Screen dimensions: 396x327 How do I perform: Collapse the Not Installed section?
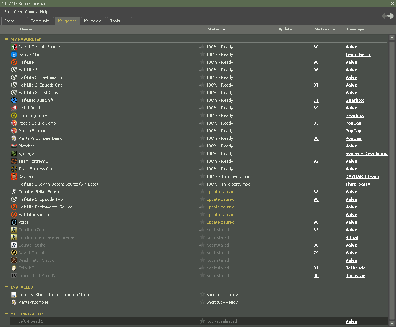point(6,314)
